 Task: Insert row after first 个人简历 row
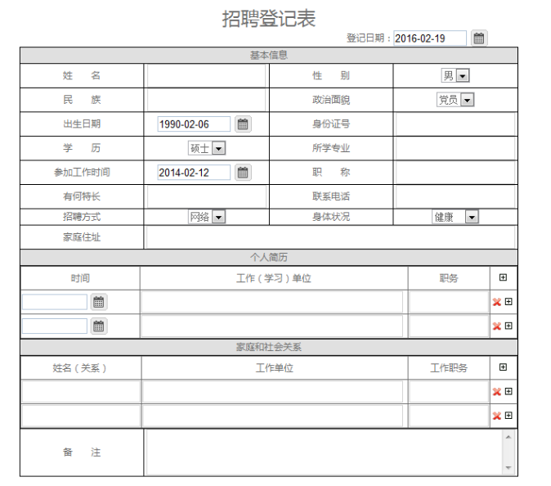point(508,302)
